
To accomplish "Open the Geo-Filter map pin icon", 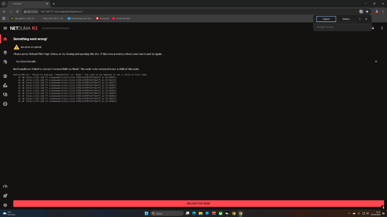I will (x=5, y=53).
